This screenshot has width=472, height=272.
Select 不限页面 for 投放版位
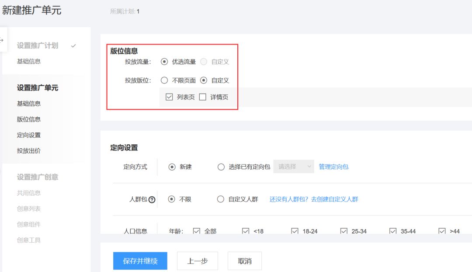164,80
